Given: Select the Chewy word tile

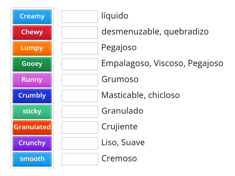Looking at the screenshot, I should point(32,32).
